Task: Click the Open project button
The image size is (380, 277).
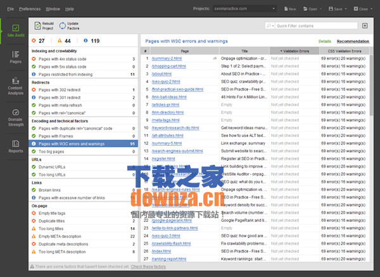Action: pyautogui.click(x=310, y=9)
